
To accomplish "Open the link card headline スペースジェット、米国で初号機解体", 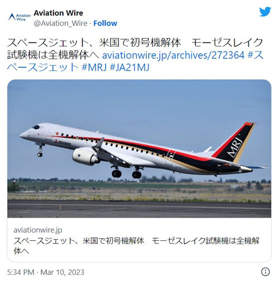I will [79, 241].
